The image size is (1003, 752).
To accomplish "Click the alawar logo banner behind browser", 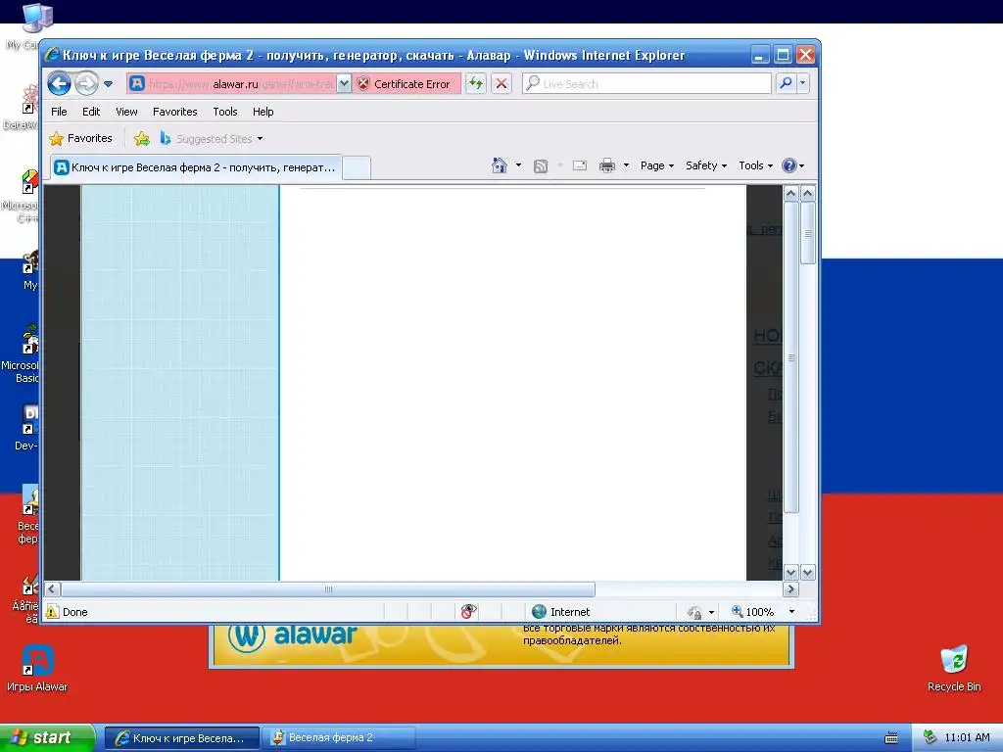I will click(x=292, y=635).
